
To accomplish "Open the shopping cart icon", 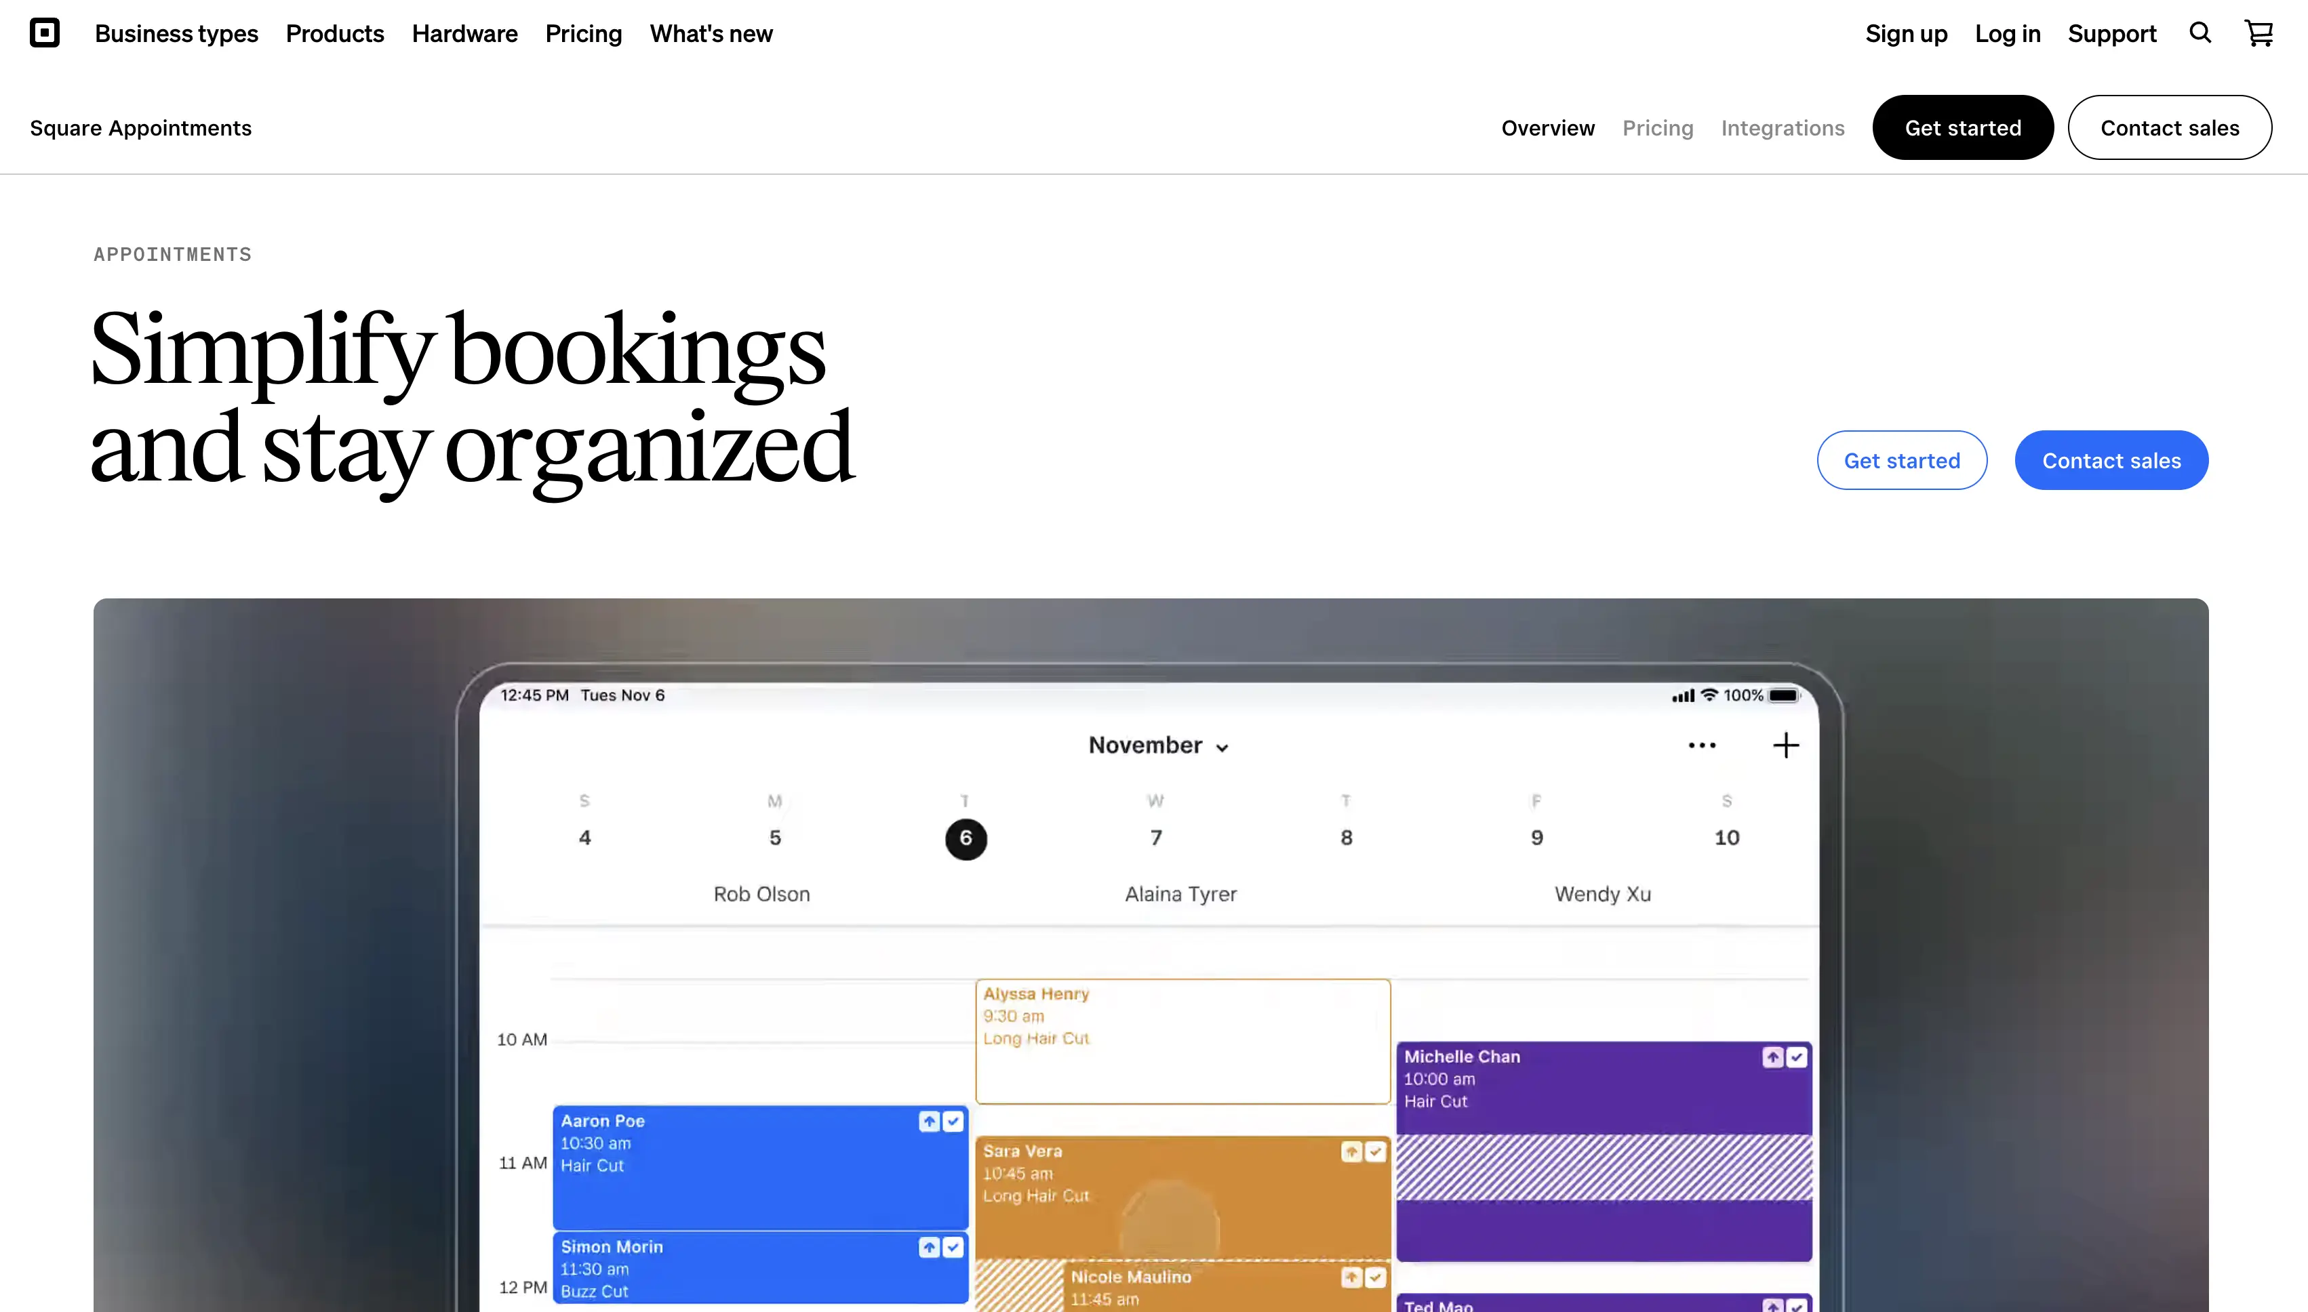I will [2259, 33].
